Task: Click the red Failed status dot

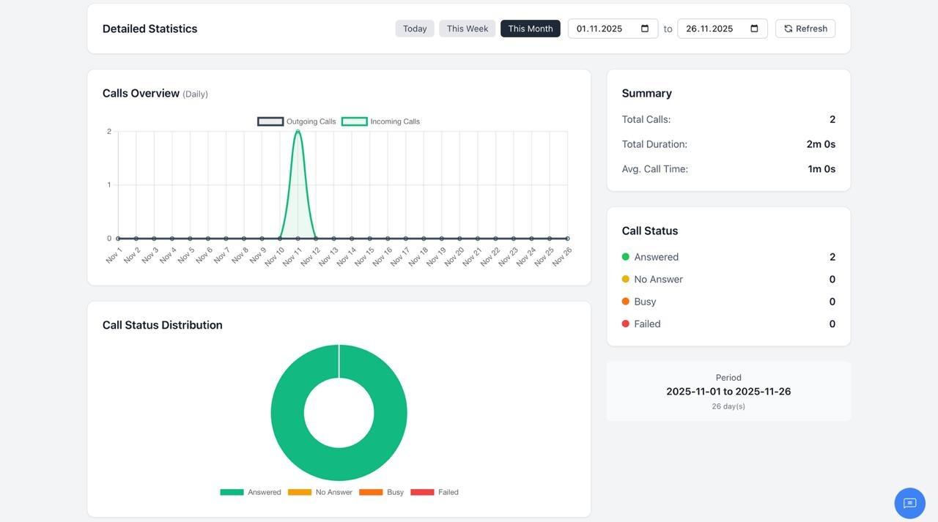Action: (x=626, y=324)
